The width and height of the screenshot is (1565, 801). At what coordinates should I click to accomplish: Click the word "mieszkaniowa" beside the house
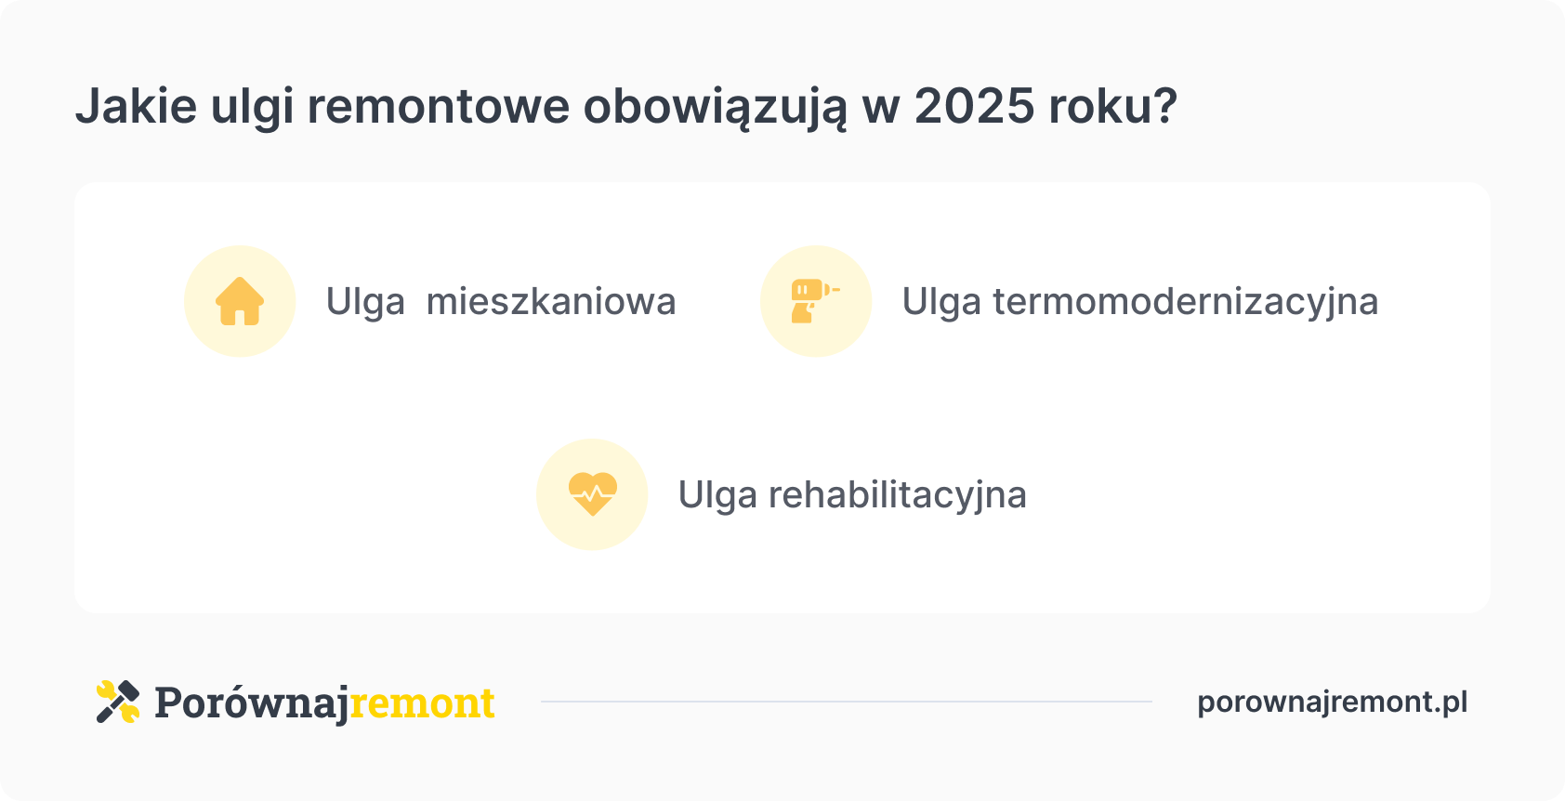coord(550,302)
